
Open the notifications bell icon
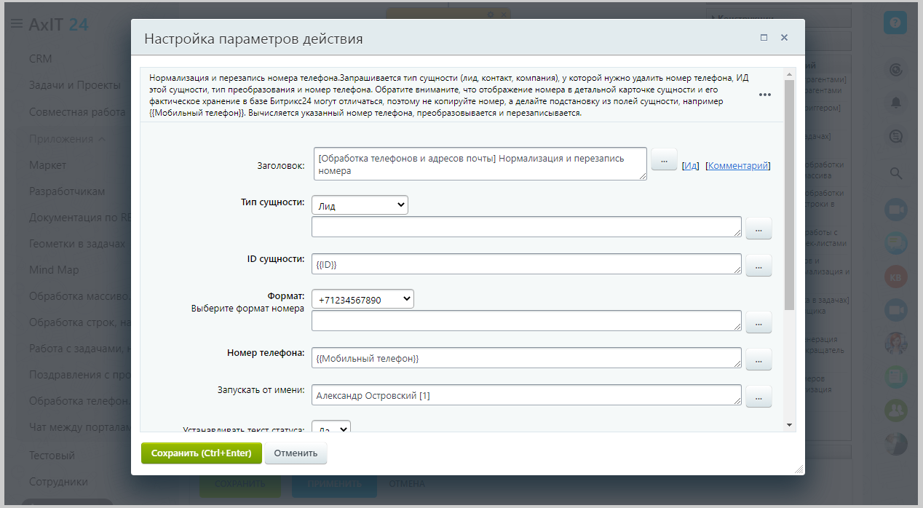(896, 103)
